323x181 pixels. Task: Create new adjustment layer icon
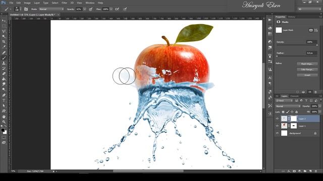point(299,171)
